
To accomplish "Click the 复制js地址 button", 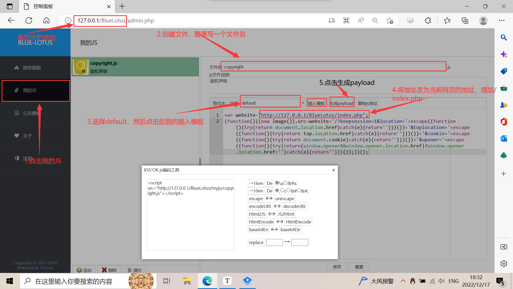I will [x=368, y=103].
